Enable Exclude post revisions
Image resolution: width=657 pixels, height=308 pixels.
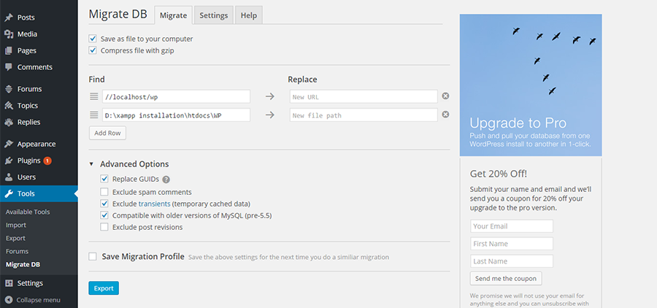click(104, 227)
